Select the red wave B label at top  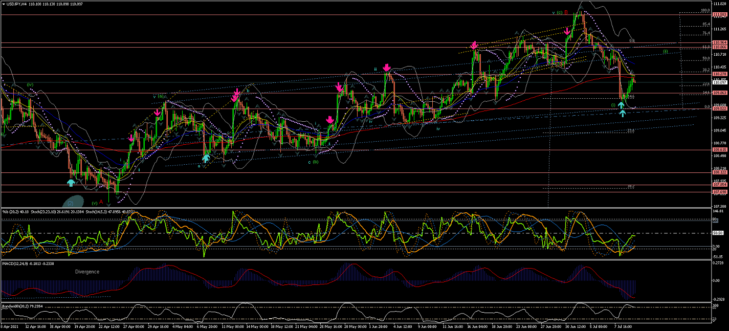pos(566,12)
